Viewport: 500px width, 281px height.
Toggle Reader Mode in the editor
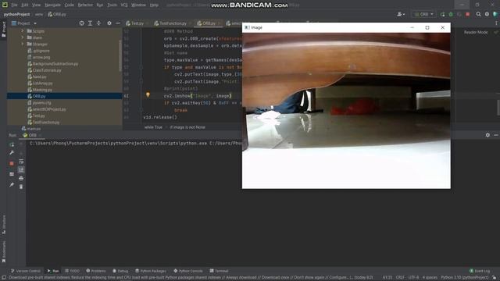coord(476,32)
